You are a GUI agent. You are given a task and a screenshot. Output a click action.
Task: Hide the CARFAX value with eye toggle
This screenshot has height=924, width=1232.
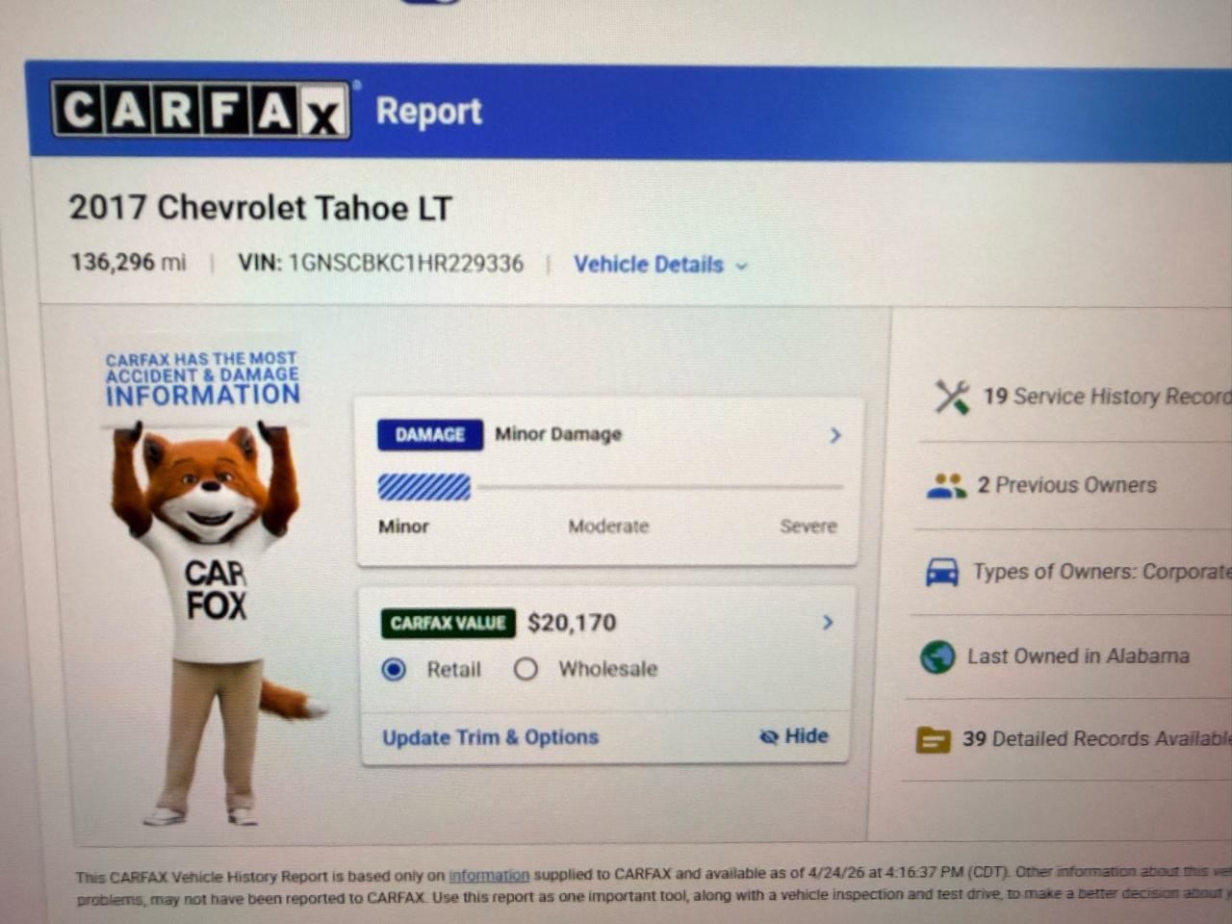pyautogui.click(x=793, y=736)
